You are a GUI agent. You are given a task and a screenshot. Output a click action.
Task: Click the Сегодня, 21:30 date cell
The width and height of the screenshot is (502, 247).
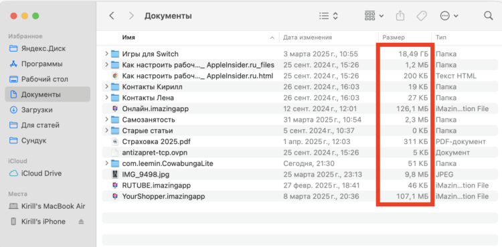point(309,163)
